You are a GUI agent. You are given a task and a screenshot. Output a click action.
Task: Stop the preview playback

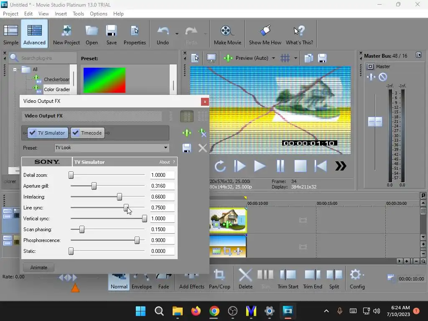300,166
